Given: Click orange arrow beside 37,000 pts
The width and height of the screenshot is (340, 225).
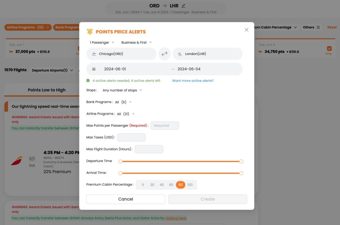Looking at the screenshot, I should click(x=11, y=51).
